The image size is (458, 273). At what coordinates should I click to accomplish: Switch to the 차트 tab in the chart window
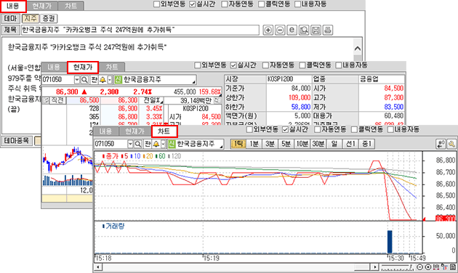(164, 131)
